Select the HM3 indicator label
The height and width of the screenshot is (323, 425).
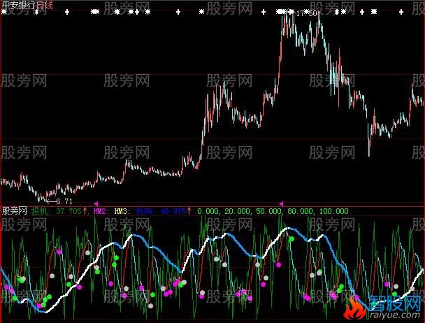[x=122, y=211]
